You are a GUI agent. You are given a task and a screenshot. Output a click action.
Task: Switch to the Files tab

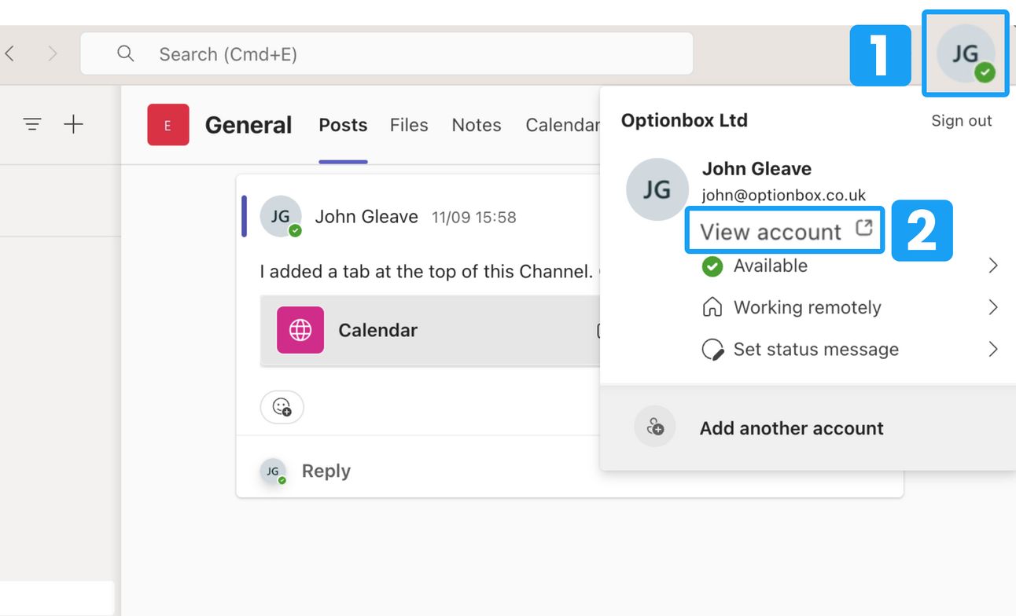(x=409, y=125)
